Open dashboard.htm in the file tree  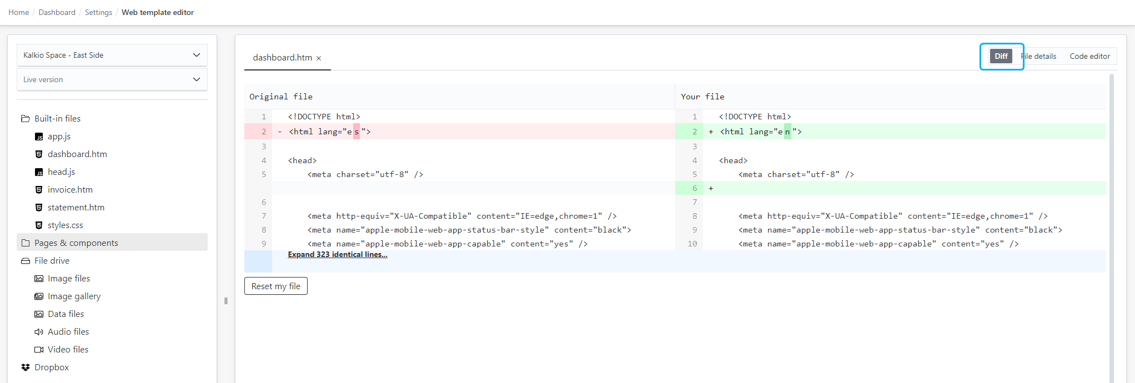point(77,154)
